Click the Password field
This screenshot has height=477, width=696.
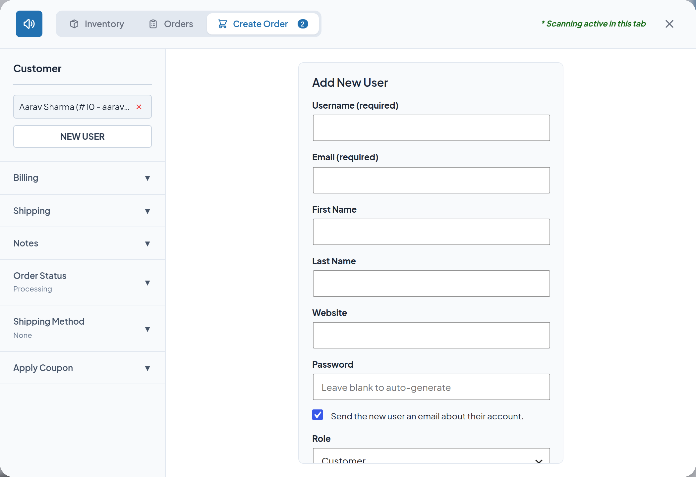tap(431, 387)
